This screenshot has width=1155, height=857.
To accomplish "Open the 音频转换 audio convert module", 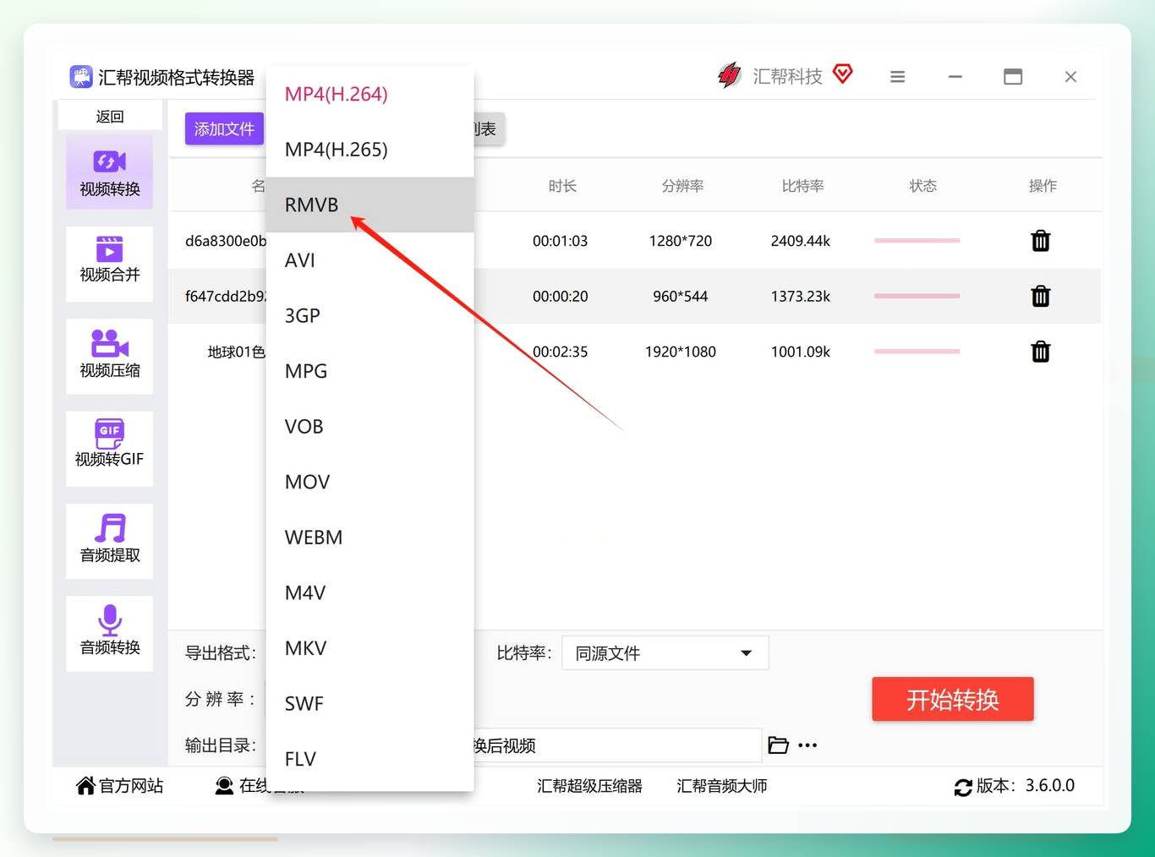I will point(110,633).
